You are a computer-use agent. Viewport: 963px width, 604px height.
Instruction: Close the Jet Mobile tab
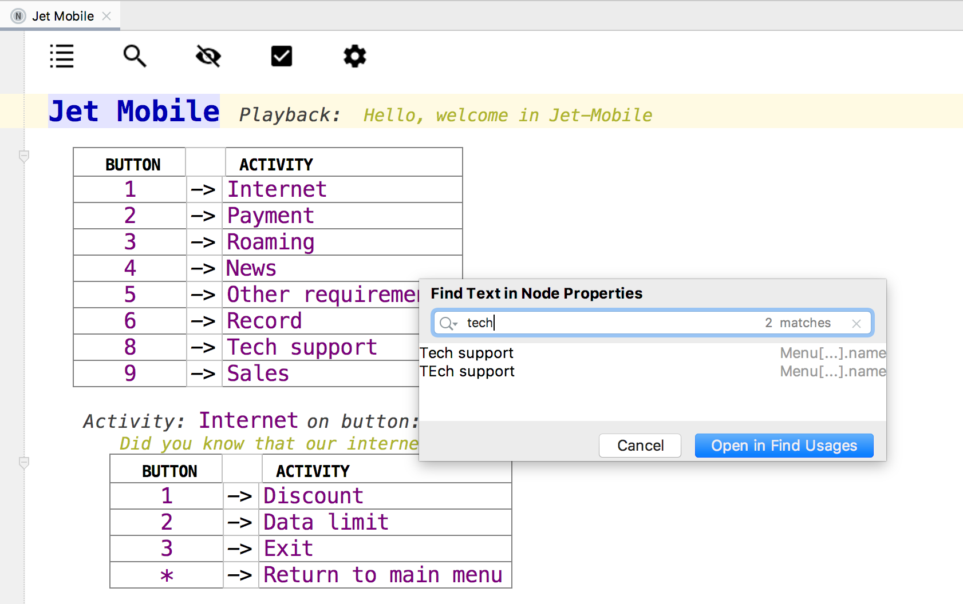(x=106, y=16)
